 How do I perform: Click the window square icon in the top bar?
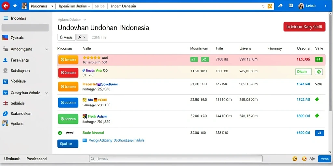click(291, 6)
